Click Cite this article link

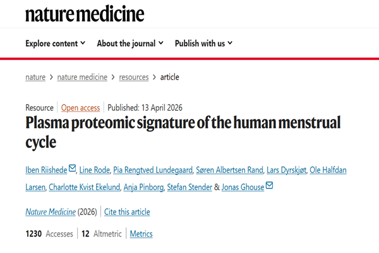[x=126, y=212]
